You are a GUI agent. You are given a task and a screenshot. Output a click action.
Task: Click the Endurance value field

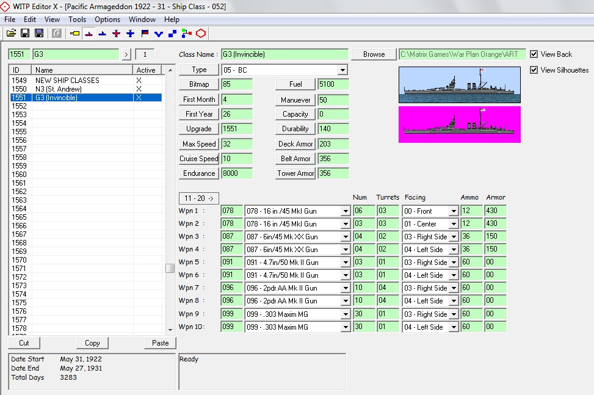236,173
